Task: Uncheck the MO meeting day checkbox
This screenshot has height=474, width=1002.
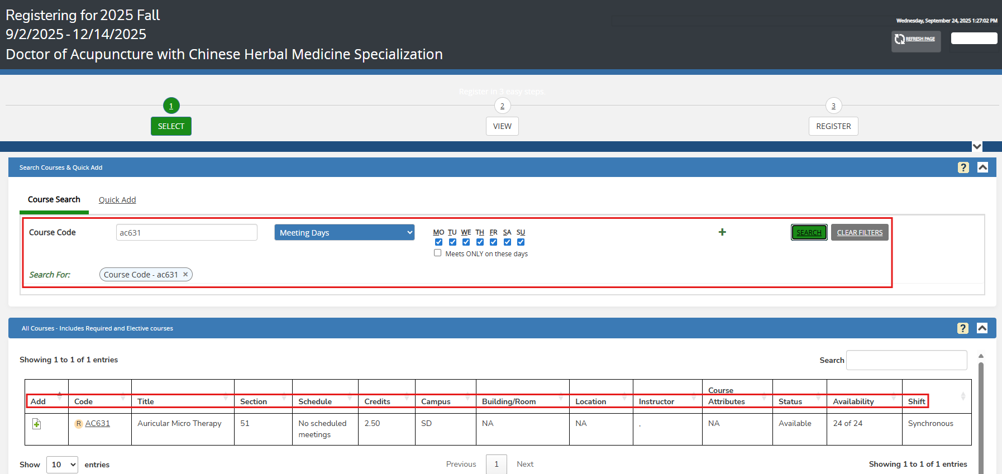Action: [x=438, y=242]
